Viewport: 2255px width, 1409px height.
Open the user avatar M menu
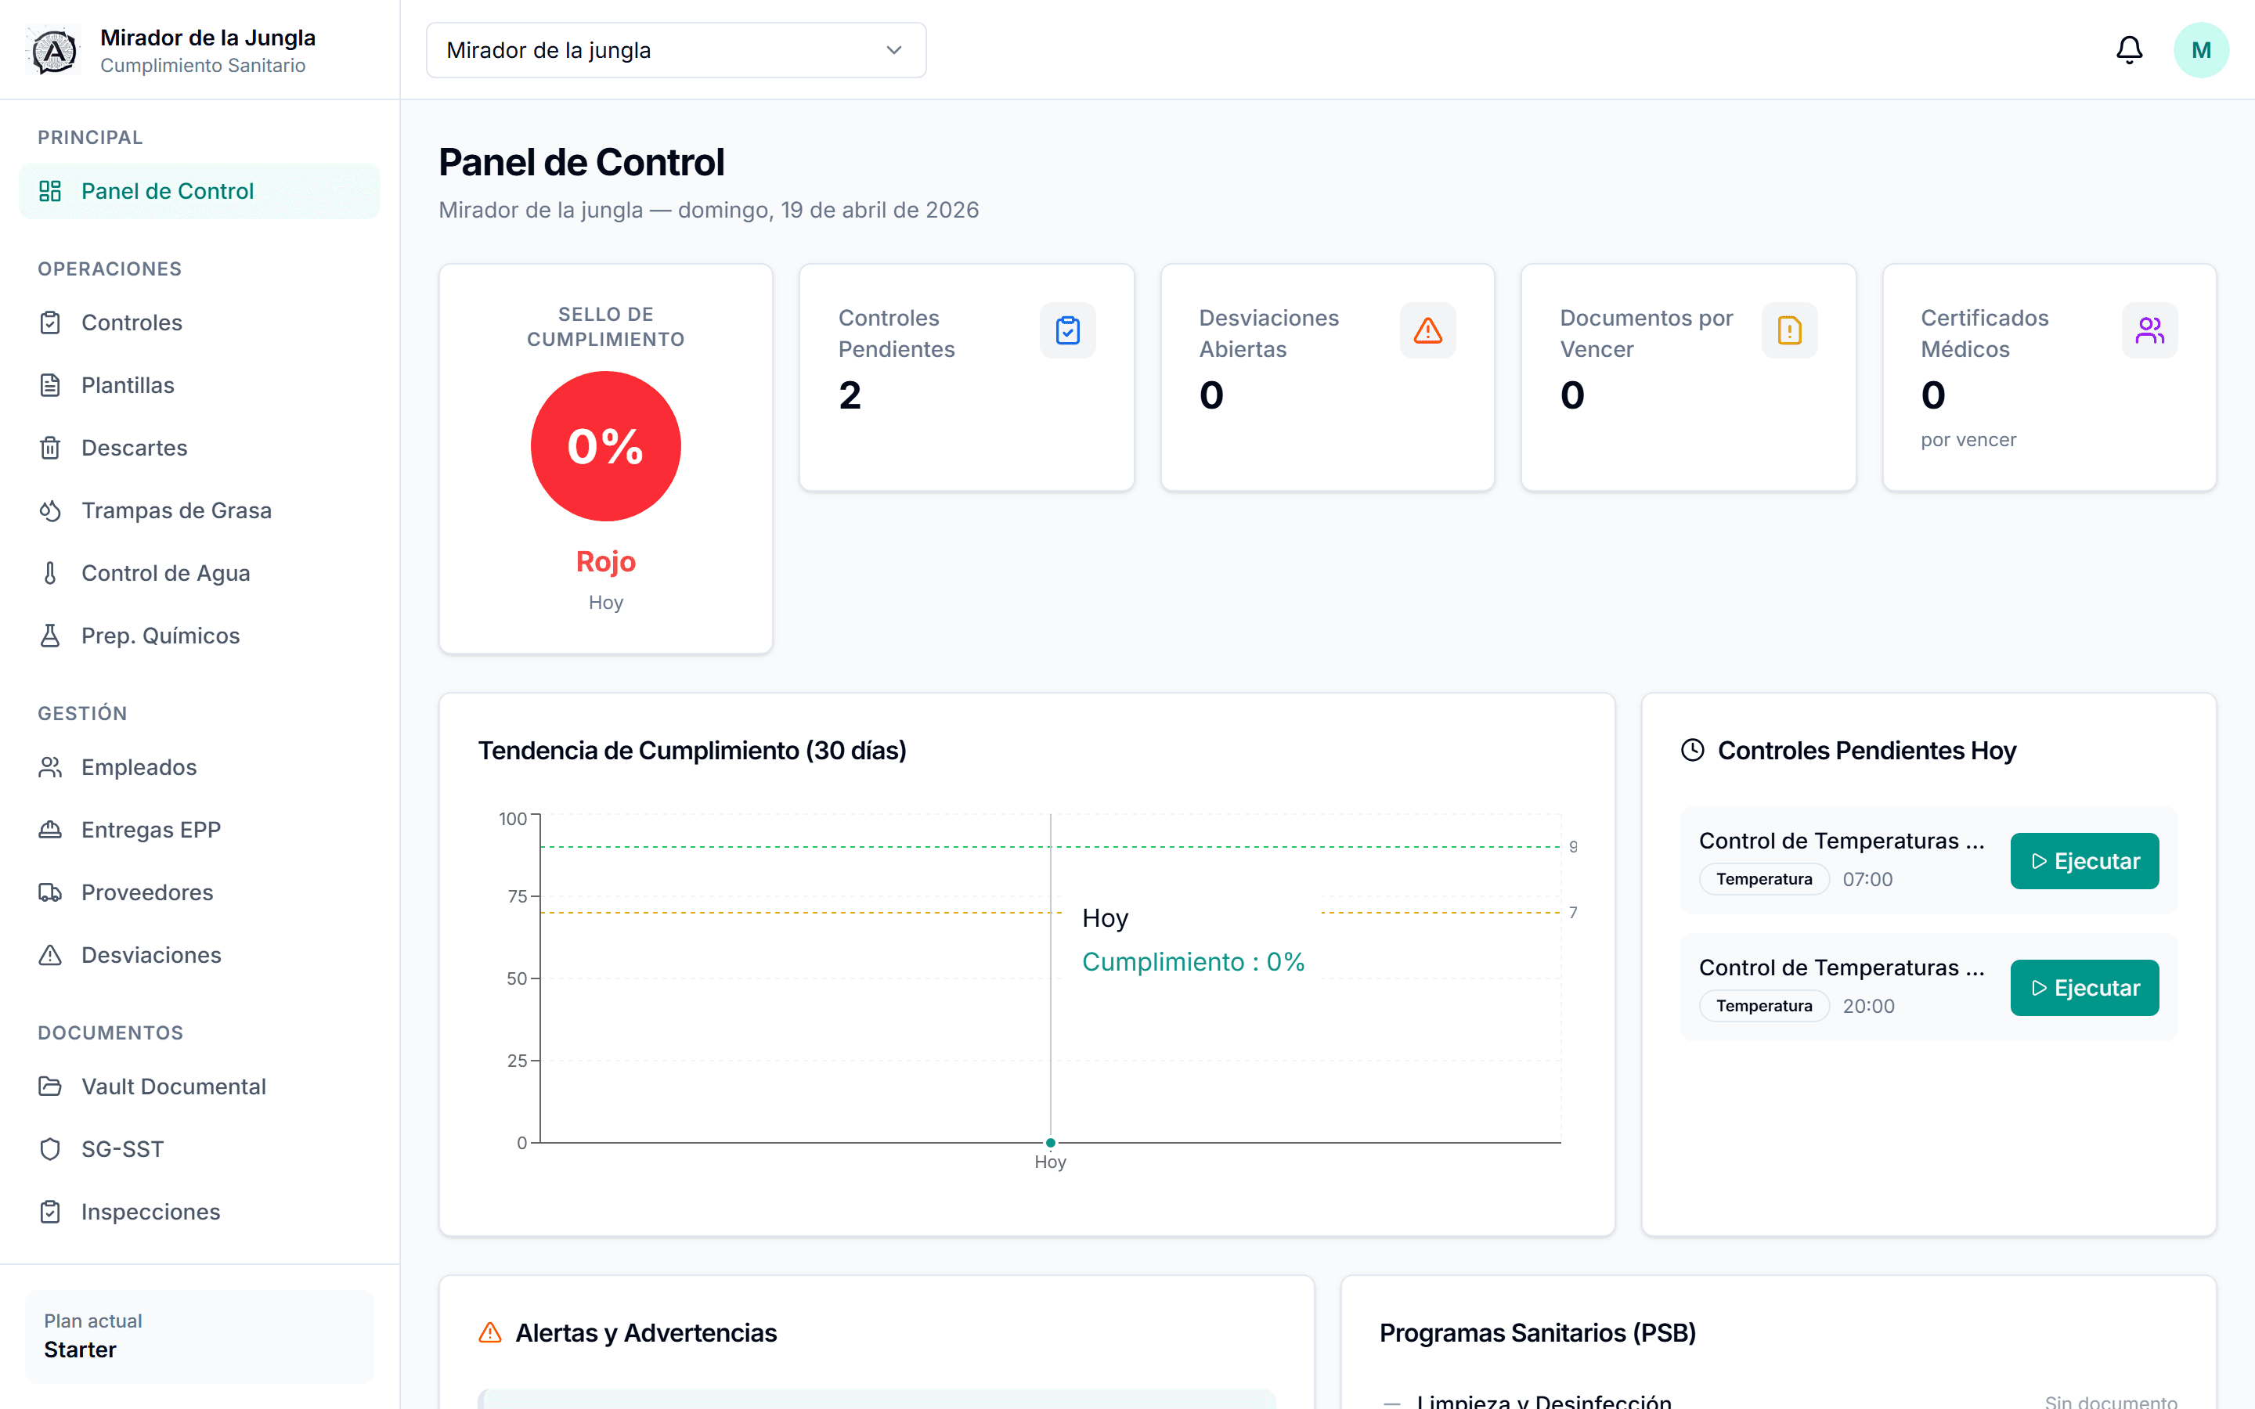pos(2201,50)
